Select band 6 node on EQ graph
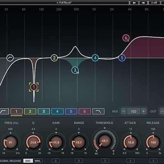The width and height of the screenshot is (164, 164). pos(126,38)
